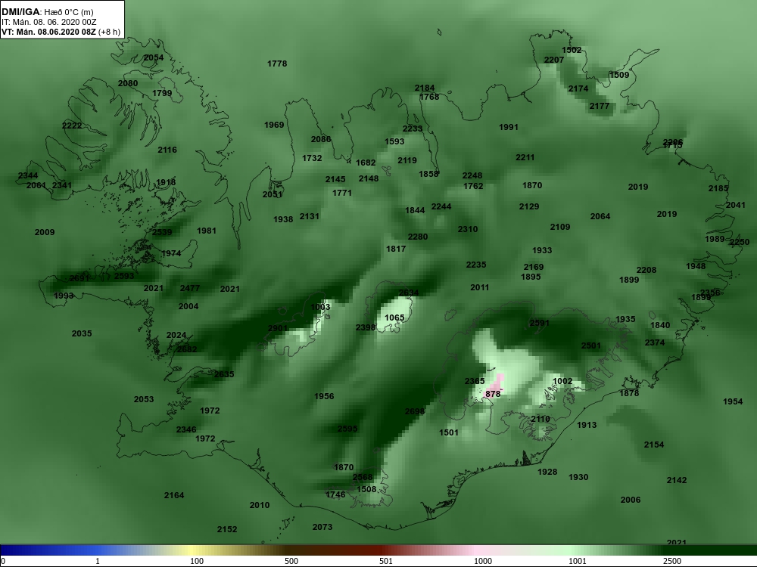Click the value 1002 on the map
Image resolution: width=757 pixels, height=567 pixels.
click(x=562, y=381)
